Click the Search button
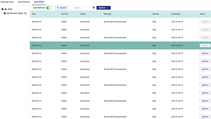This screenshot has width=211, height=119. (62, 8)
